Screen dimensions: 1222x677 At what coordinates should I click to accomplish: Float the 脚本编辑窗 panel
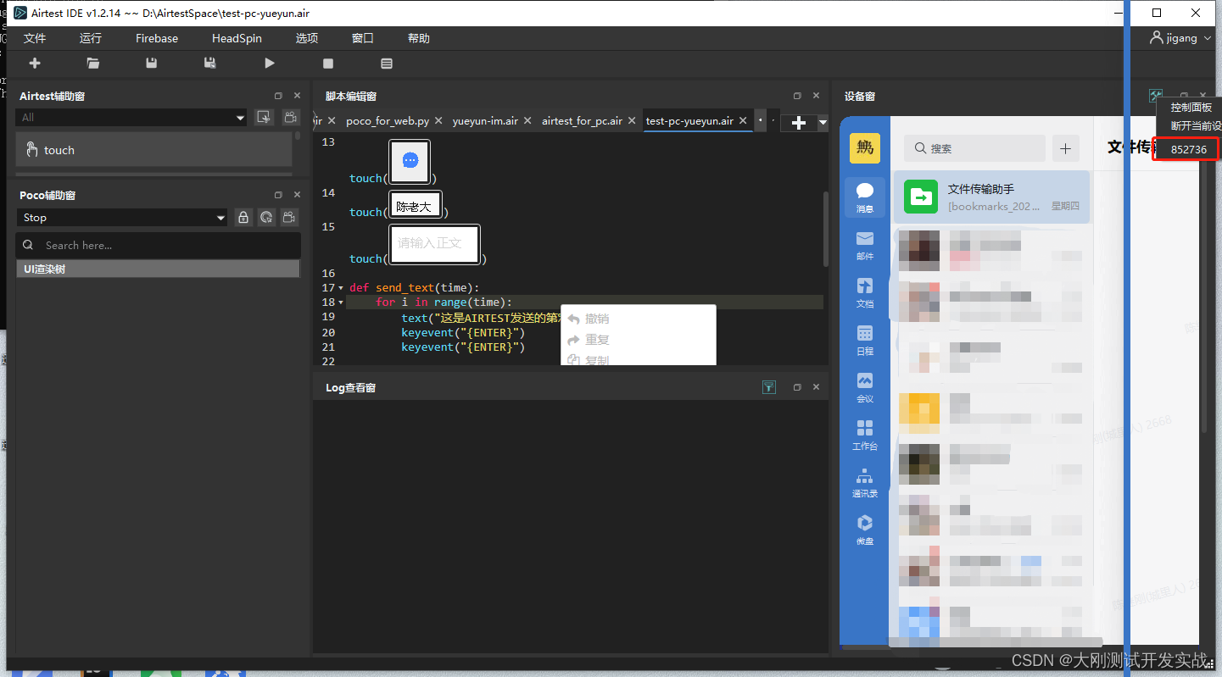[x=797, y=96]
